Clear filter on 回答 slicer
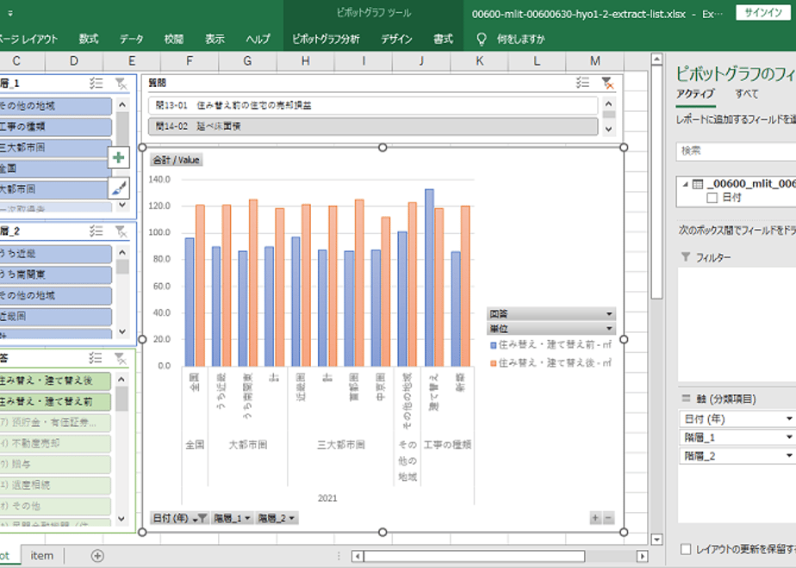Screen dimensions: 796x568 [x=121, y=358]
